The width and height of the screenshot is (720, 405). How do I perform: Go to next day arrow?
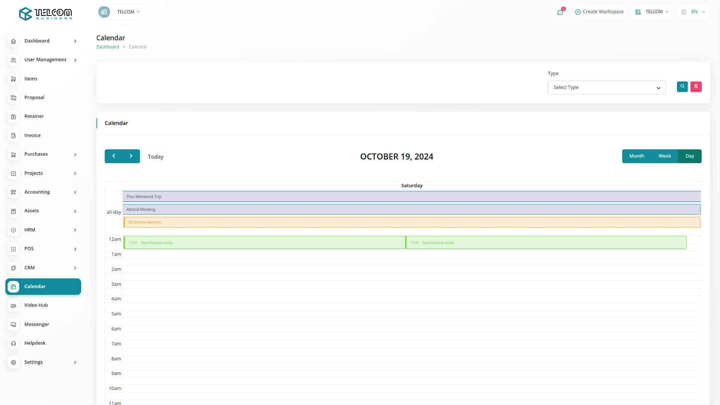tap(131, 156)
